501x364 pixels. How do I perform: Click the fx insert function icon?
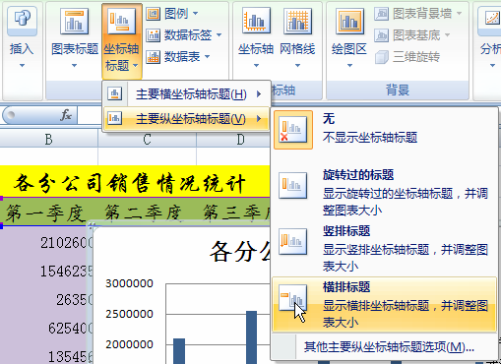66,115
